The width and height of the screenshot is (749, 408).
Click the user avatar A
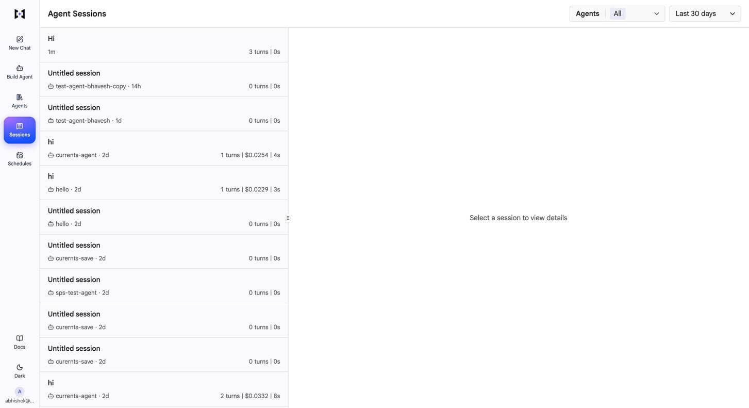point(20,391)
